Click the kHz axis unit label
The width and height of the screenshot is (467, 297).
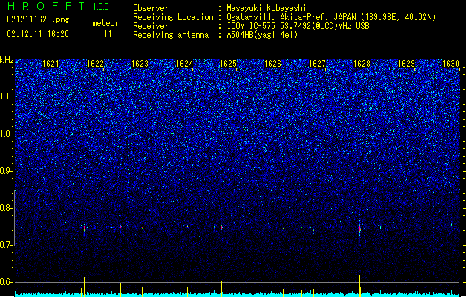click(7, 60)
